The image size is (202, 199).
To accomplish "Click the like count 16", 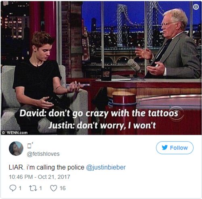I will (x=63, y=188).
